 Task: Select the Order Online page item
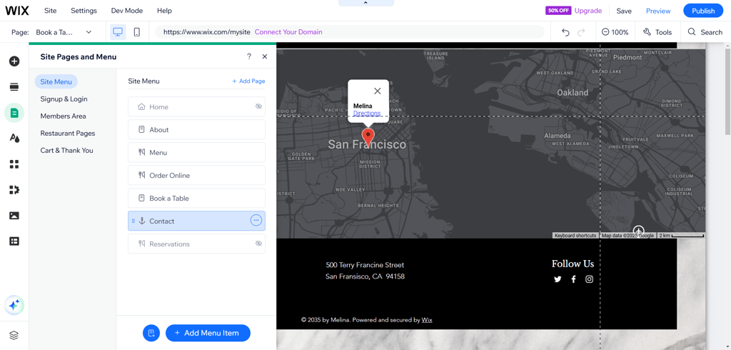coord(197,175)
